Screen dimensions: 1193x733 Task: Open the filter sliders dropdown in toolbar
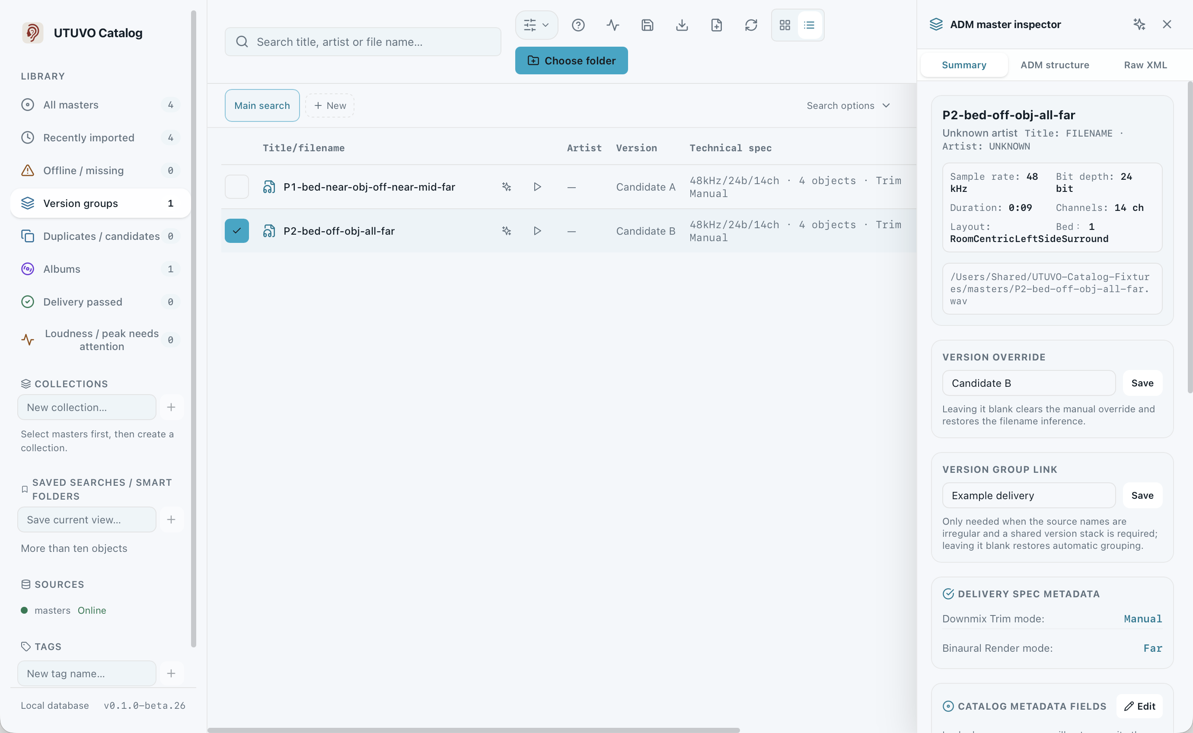tap(536, 25)
